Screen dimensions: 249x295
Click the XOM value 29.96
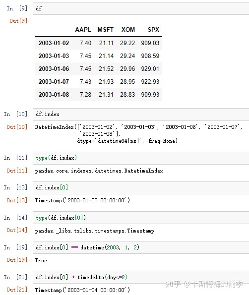tap(127, 69)
